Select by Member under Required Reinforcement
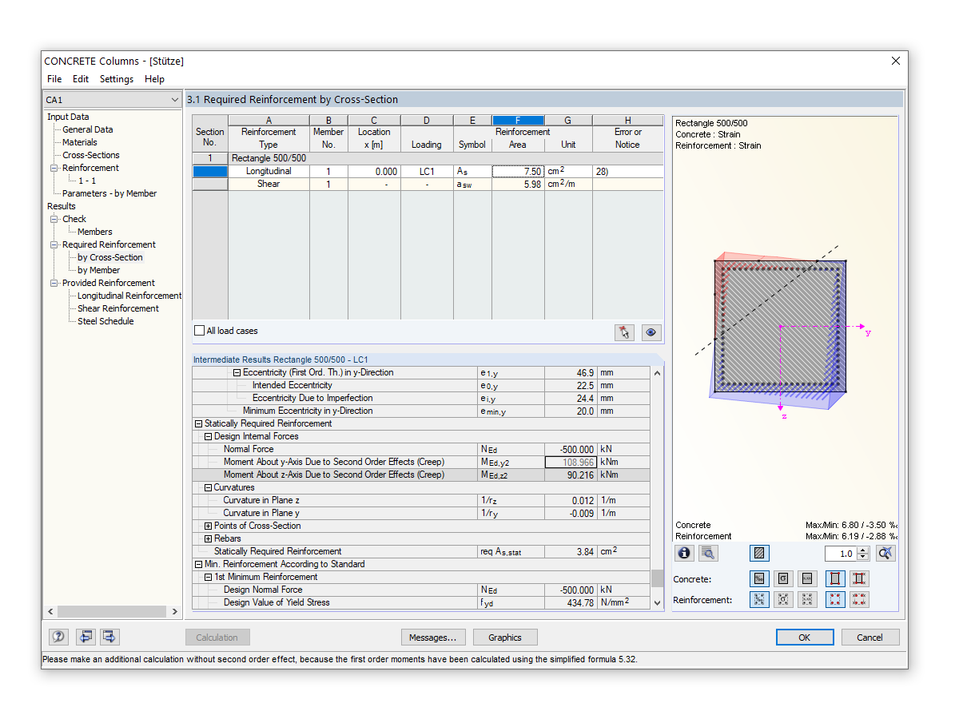Viewport: 959px width, 719px height. tap(98, 270)
